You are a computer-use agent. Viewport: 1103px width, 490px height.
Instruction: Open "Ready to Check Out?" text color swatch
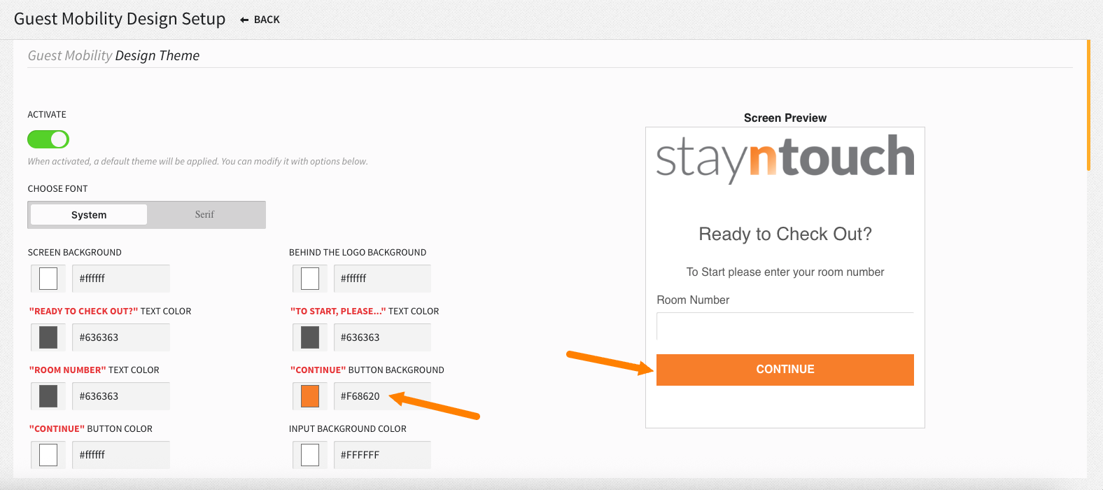click(48, 337)
